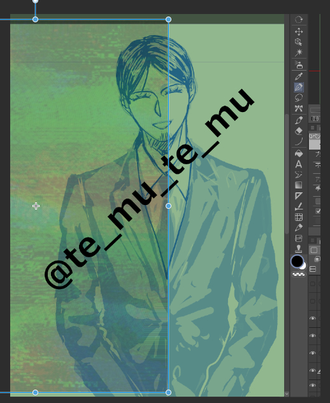Select the Frame border grid tool
This screenshot has height=403, width=330.
(x=299, y=217)
